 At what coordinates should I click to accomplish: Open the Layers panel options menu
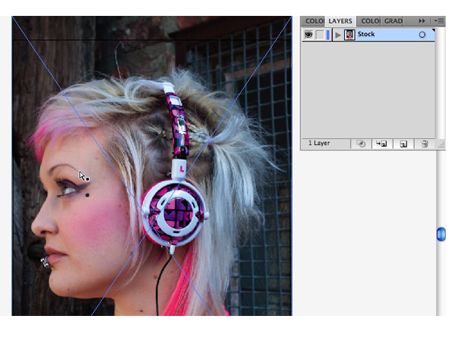pyautogui.click(x=439, y=21)
